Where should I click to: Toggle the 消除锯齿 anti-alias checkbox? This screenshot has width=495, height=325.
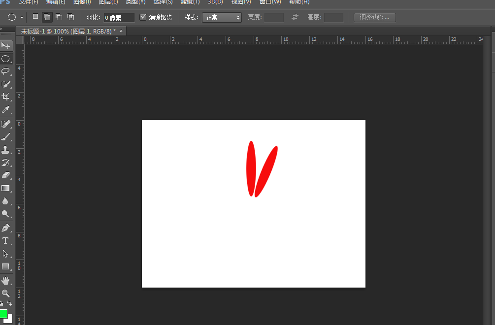coord(143,17)
